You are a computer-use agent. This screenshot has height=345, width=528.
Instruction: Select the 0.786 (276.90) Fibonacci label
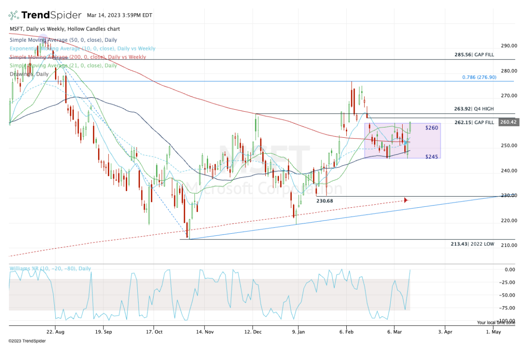[x=479, y=77]
